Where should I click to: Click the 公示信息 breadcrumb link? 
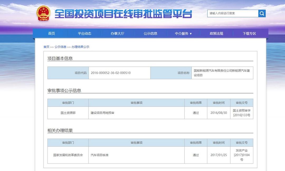point(60,47)
